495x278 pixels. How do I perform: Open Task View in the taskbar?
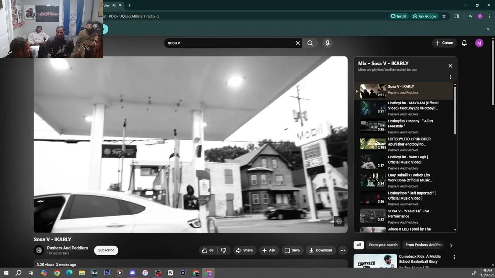coord(31,273)
